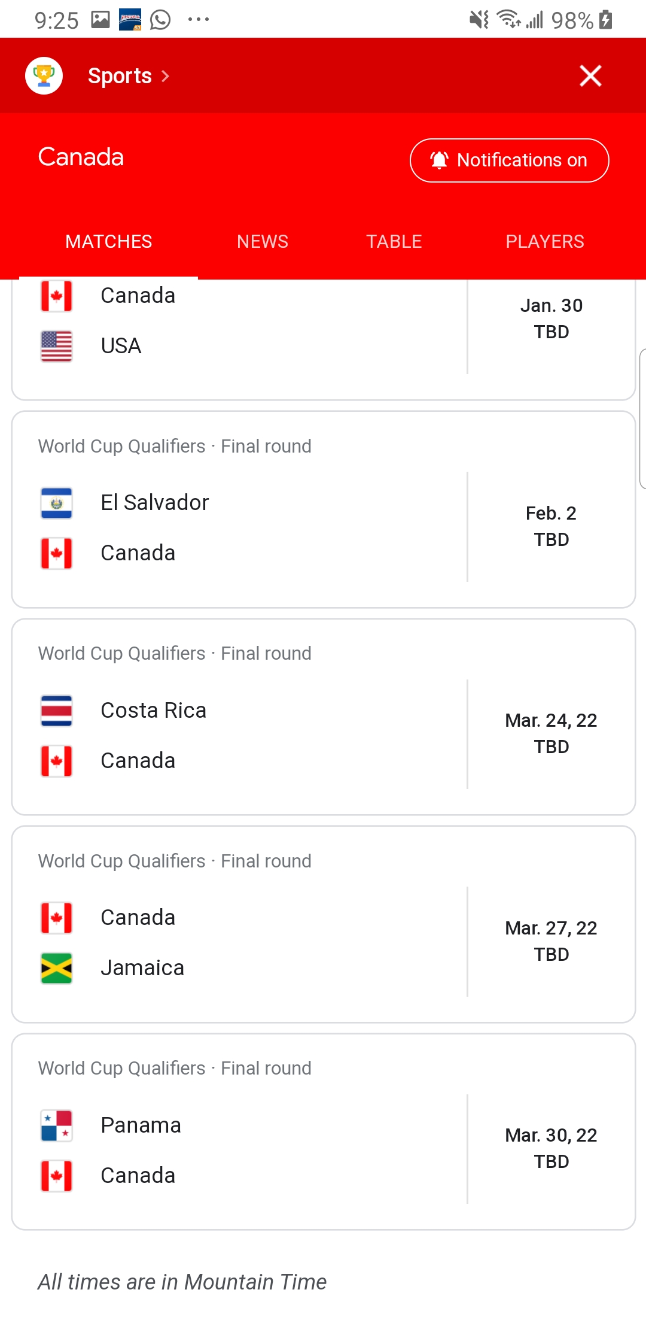Open the El Salvador vs Canada Feb. 2 match

[x=324, y=509]
